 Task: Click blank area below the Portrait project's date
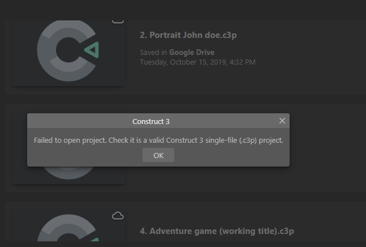pyautogui.click(x=234, y=80)
